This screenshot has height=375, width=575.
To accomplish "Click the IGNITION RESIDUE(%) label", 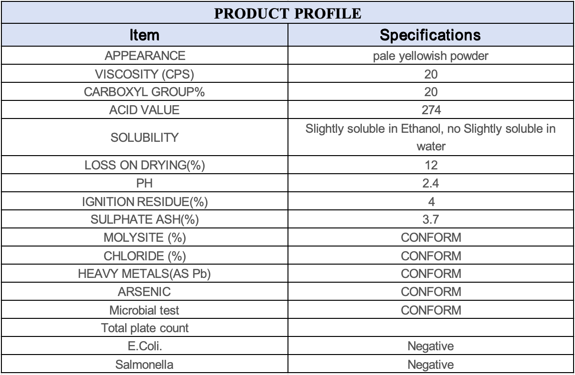I will tap(146, 201).
